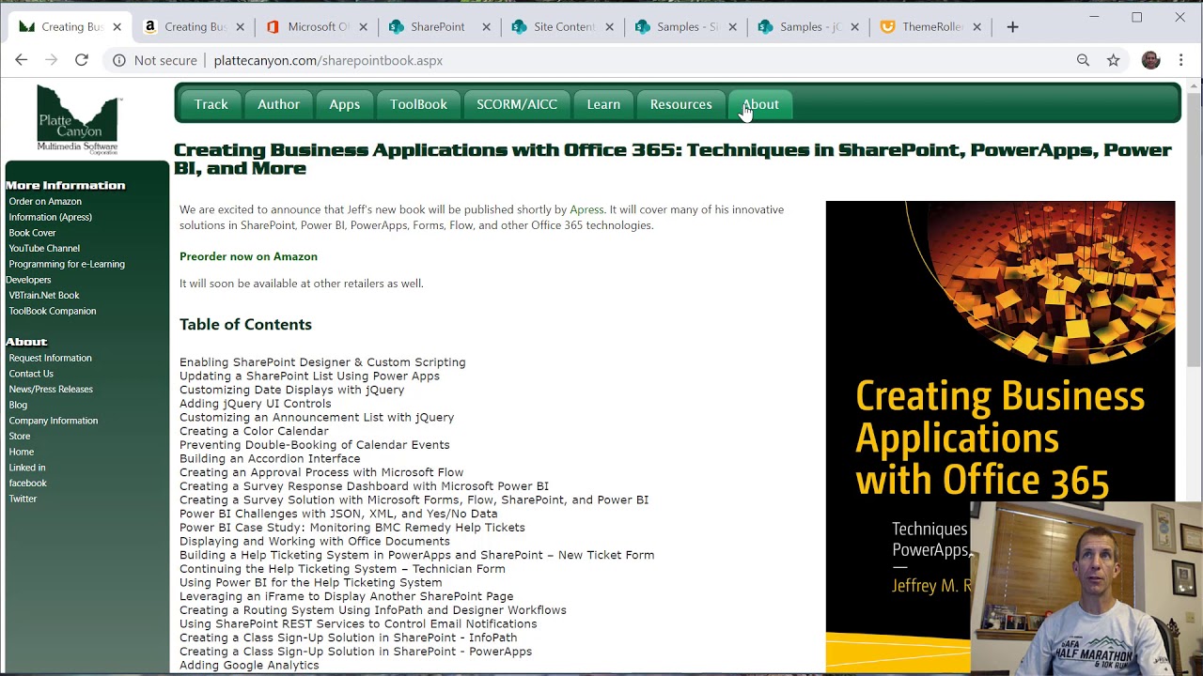This screenshot has height=676, width=1203.
Task: Open the Apps menu
Action: pyautogui.click(x=344, y=104)
